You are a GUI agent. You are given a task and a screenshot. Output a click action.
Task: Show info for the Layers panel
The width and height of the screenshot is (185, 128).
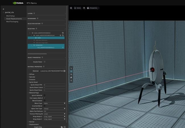[x=34, y=13]
